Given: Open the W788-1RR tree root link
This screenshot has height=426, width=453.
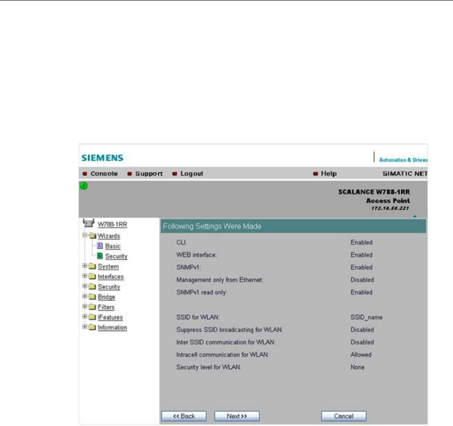Looking at the screenshot, I should click(x=112, y=224).
